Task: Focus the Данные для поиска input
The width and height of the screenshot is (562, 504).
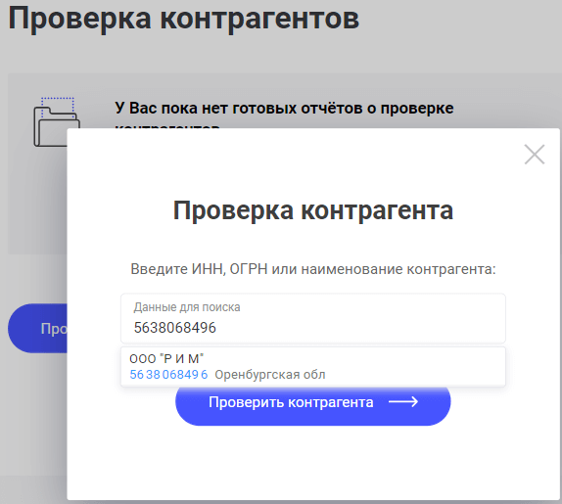Action: click(x=313, y=318)
